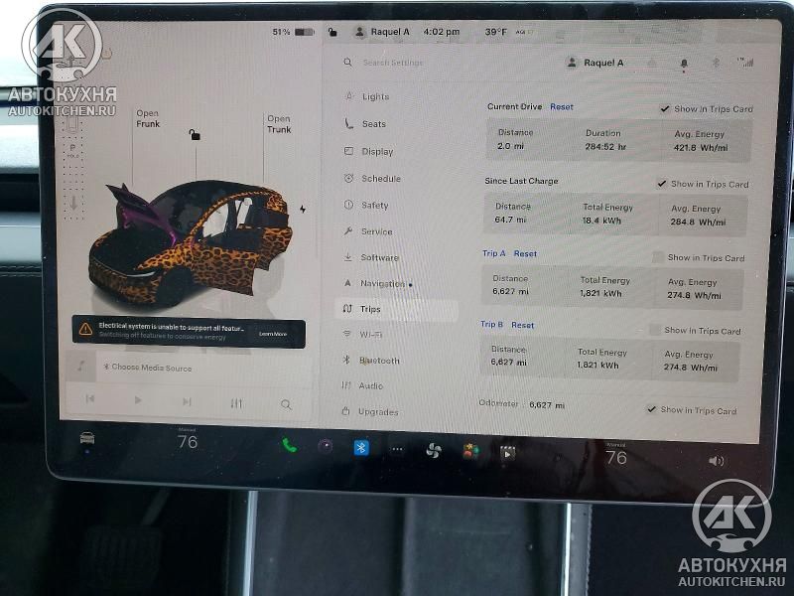The image size is (794, 596).
Task: Tap the notification bell icon
Action: pyautogui.click(x=684, y=64)
